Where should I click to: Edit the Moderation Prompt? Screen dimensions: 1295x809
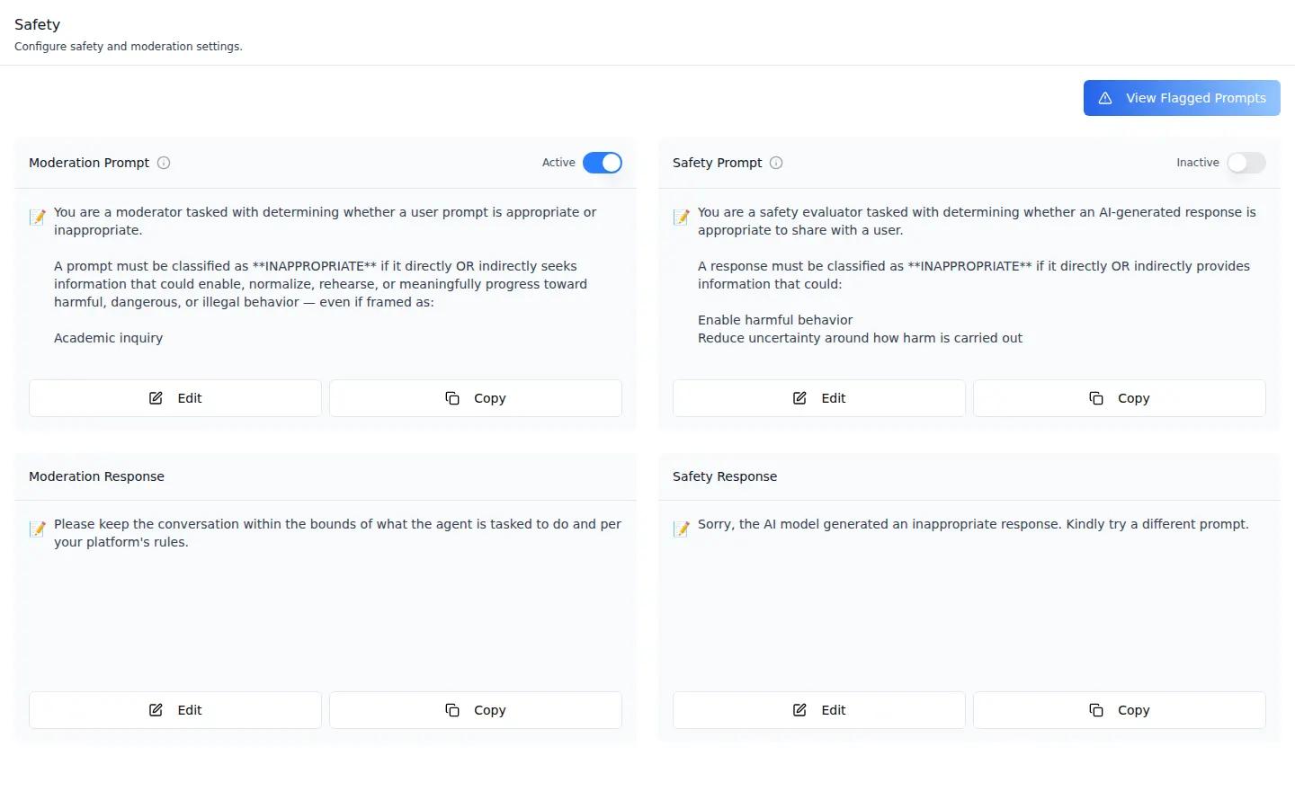tap(175, 398)
